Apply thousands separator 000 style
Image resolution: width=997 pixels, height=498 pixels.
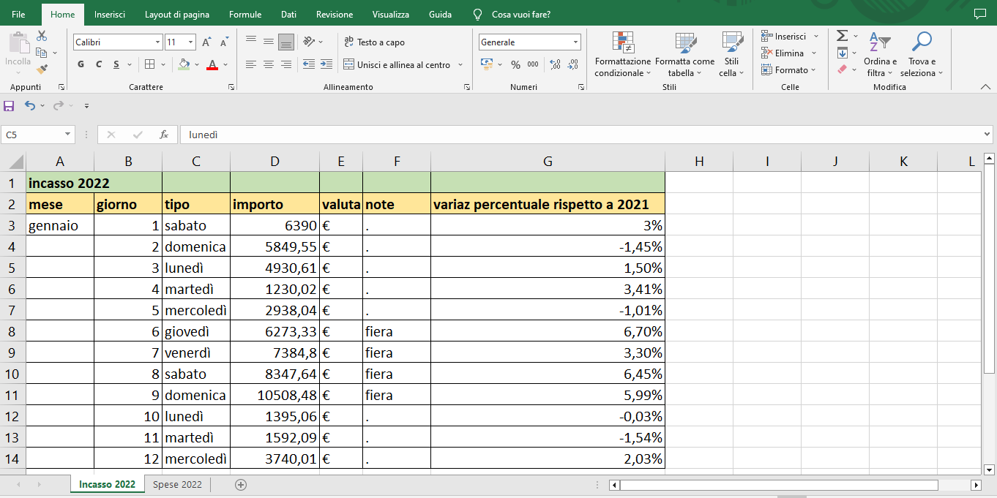click(533, 64)
